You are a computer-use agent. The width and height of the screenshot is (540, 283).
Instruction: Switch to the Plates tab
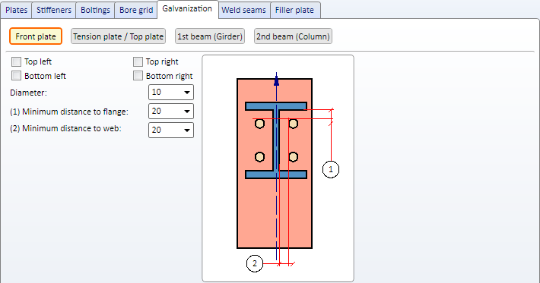pyautogui.click(x=17, y=10)
